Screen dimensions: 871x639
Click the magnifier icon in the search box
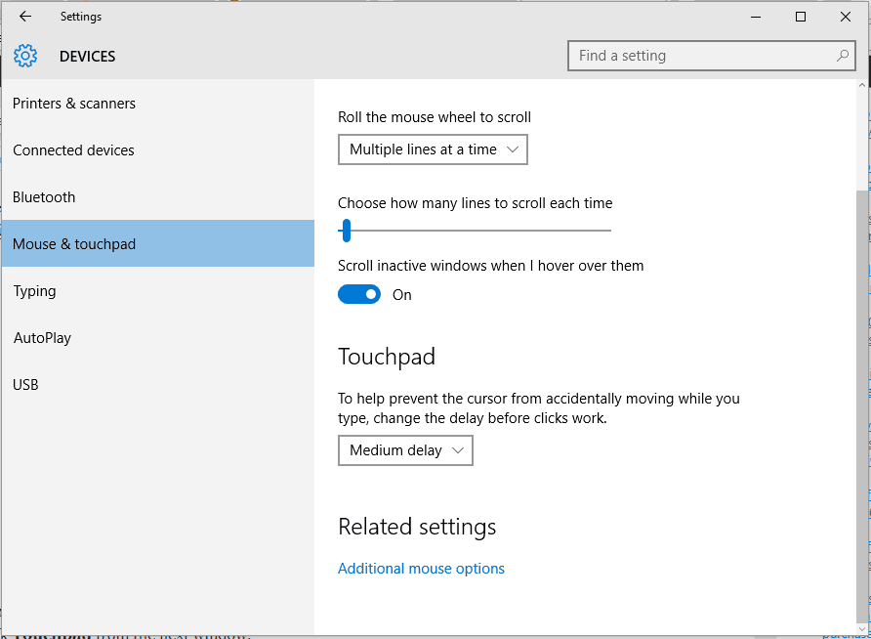point(843,56)
